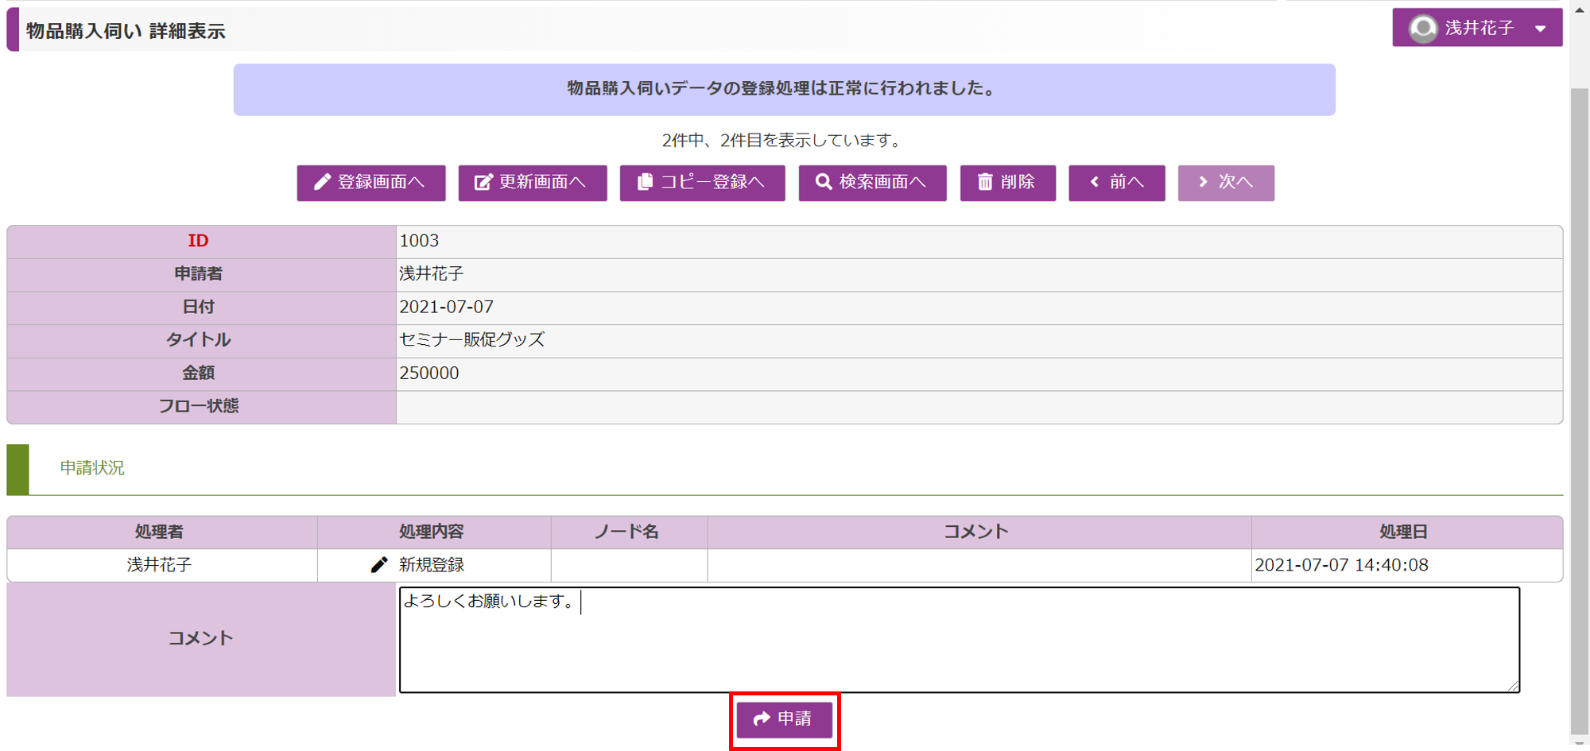
Task: Click the 新規登録 cell text
Action: coord(431,565)
